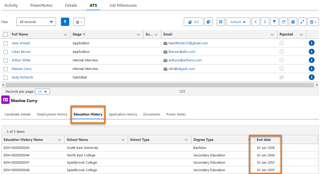Open the column layout table dropdown
321x174 pixels.
click(313, 22)
